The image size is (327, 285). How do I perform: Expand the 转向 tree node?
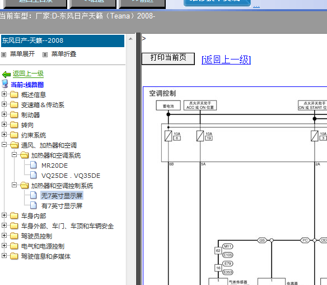click(4, 125)
